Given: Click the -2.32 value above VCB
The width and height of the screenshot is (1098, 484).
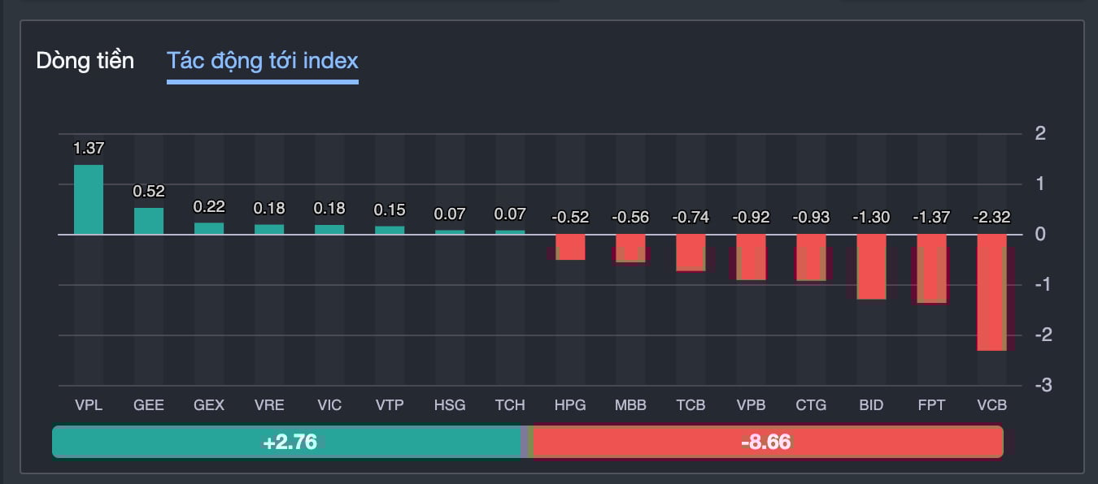Looking at the screenshot, I should click(x=991, y=218).
